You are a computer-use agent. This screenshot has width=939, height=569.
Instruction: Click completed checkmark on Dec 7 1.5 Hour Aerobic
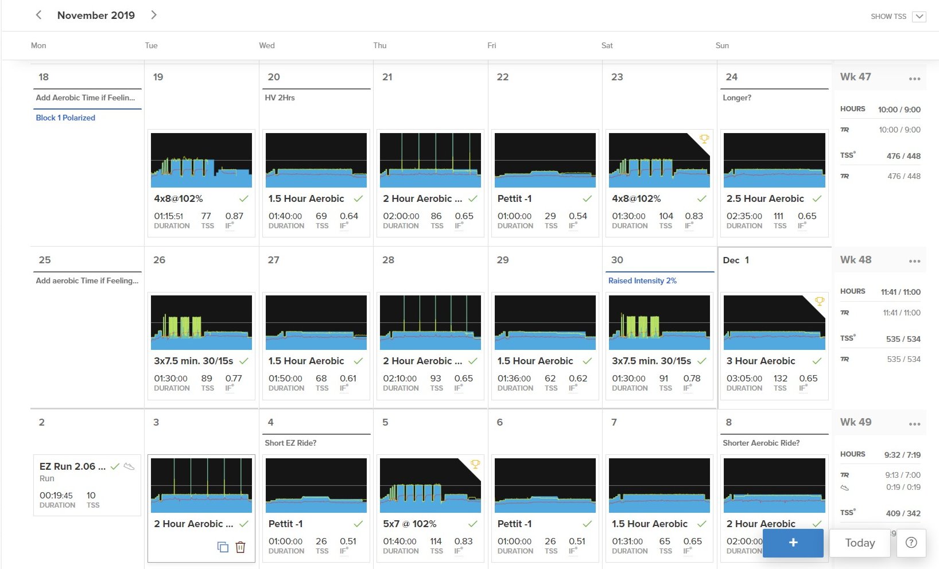point(701,524)
